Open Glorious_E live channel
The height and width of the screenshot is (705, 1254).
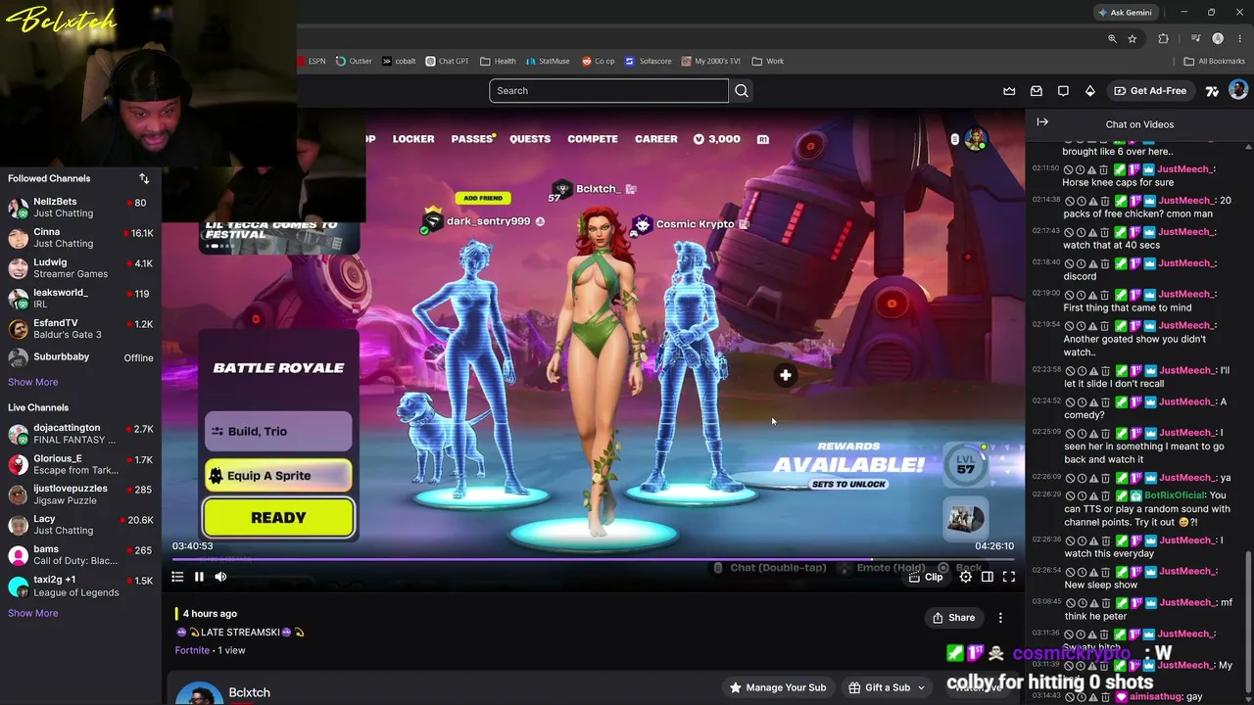(x=80, y=464)
